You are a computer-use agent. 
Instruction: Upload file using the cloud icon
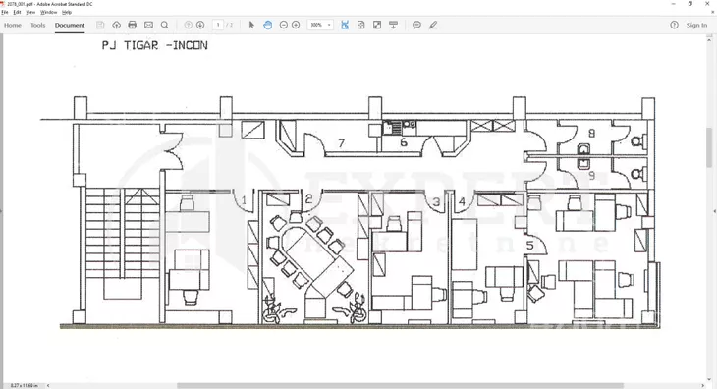(116, 25)
